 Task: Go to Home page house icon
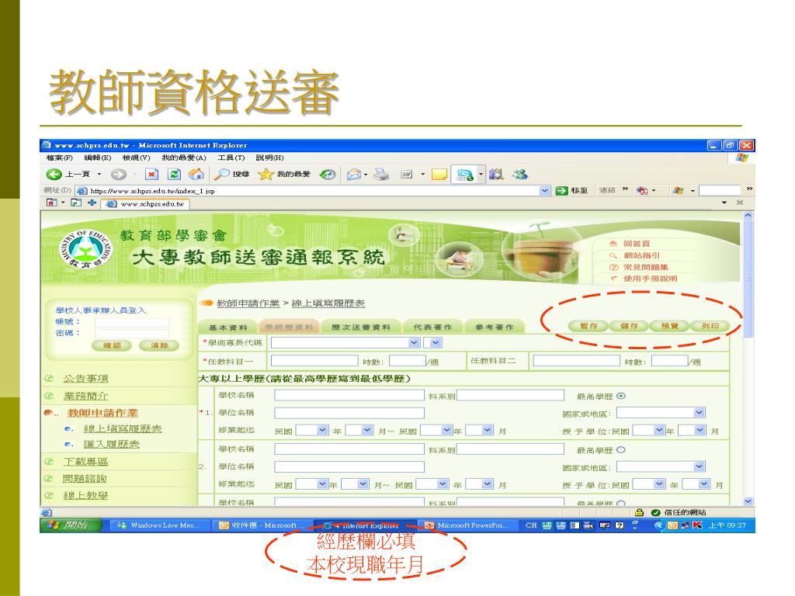(x=196, y=175)
